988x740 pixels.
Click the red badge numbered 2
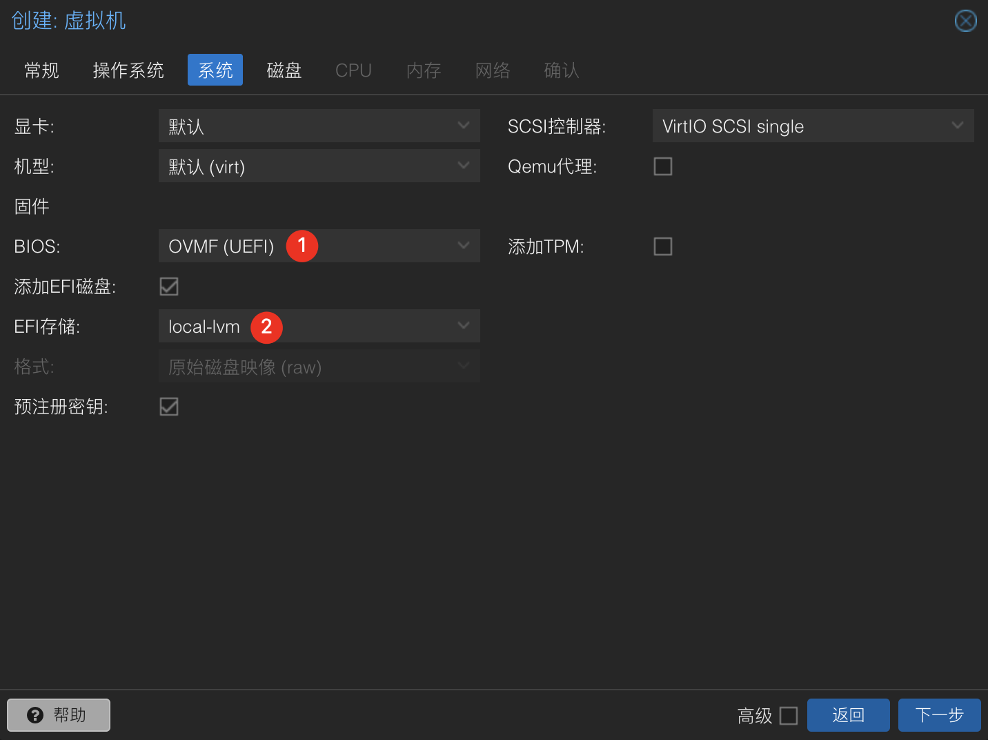[x=266, y=327]
